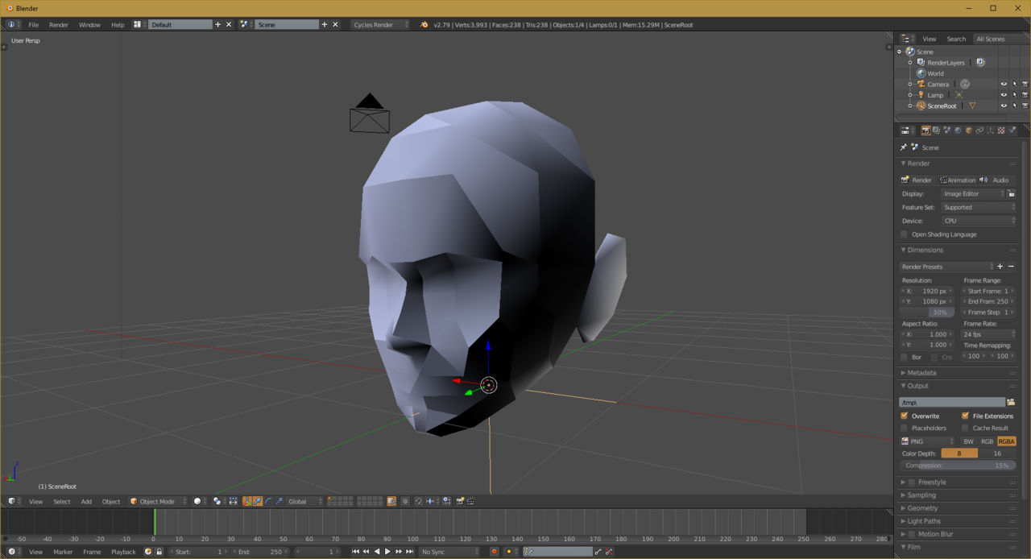Select the RGB color mode button
Viewport: 1031px width, 559px height.
(987, 441)
